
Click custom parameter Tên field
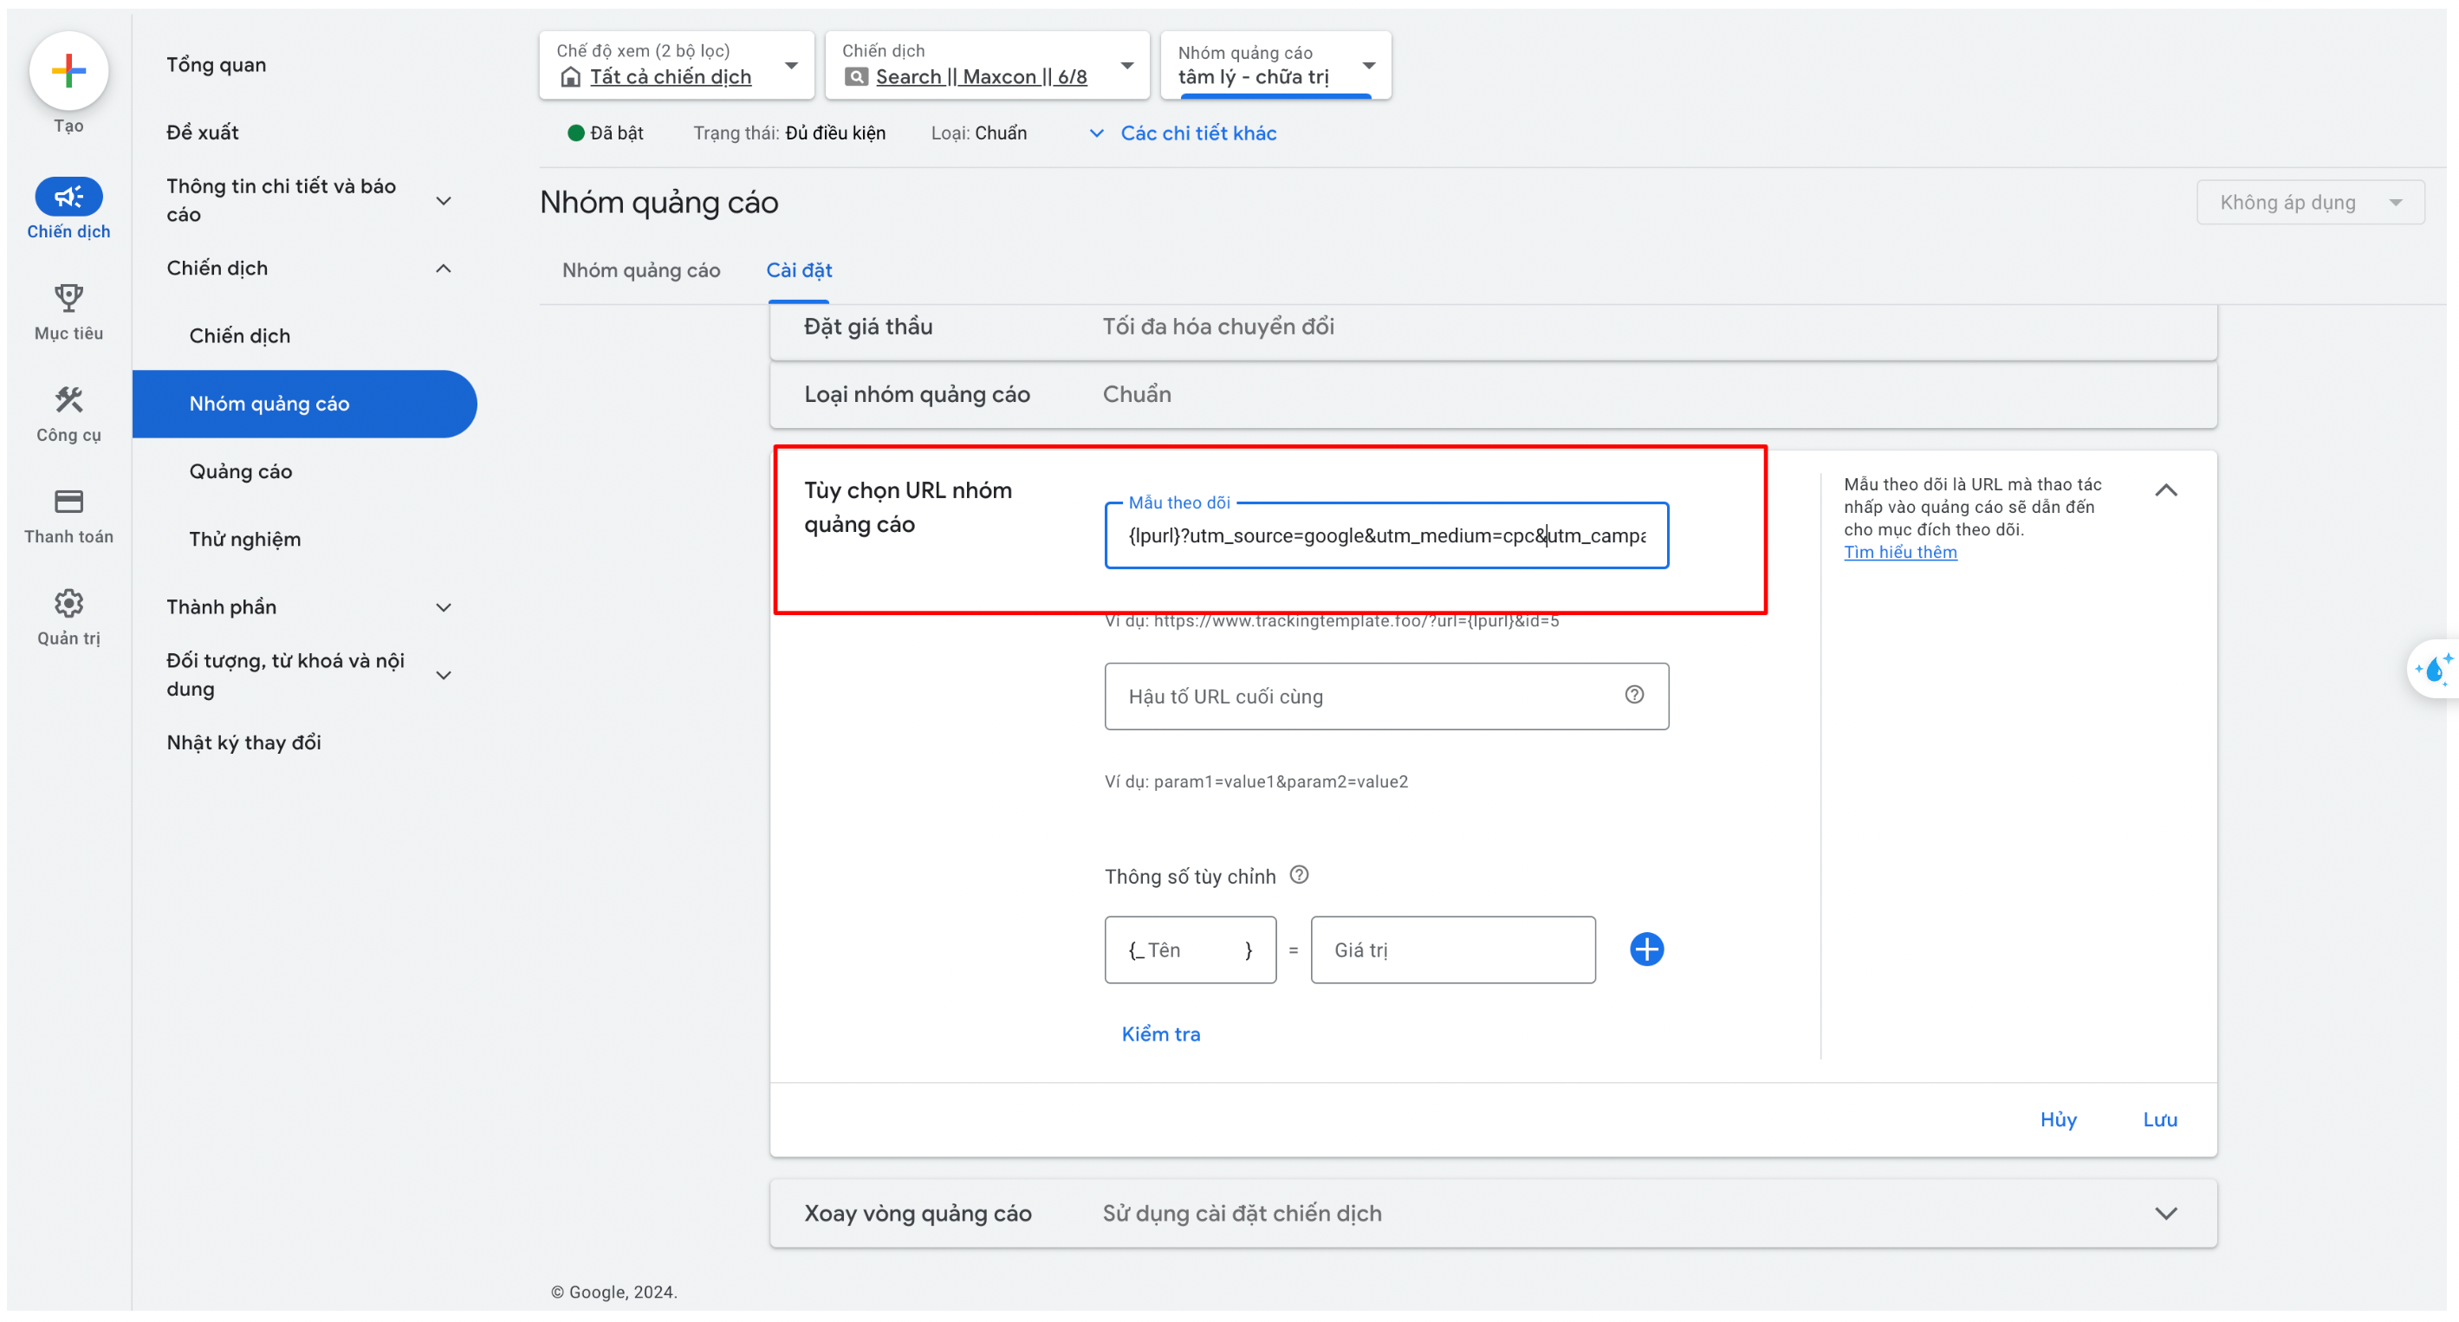(1191, 949)
